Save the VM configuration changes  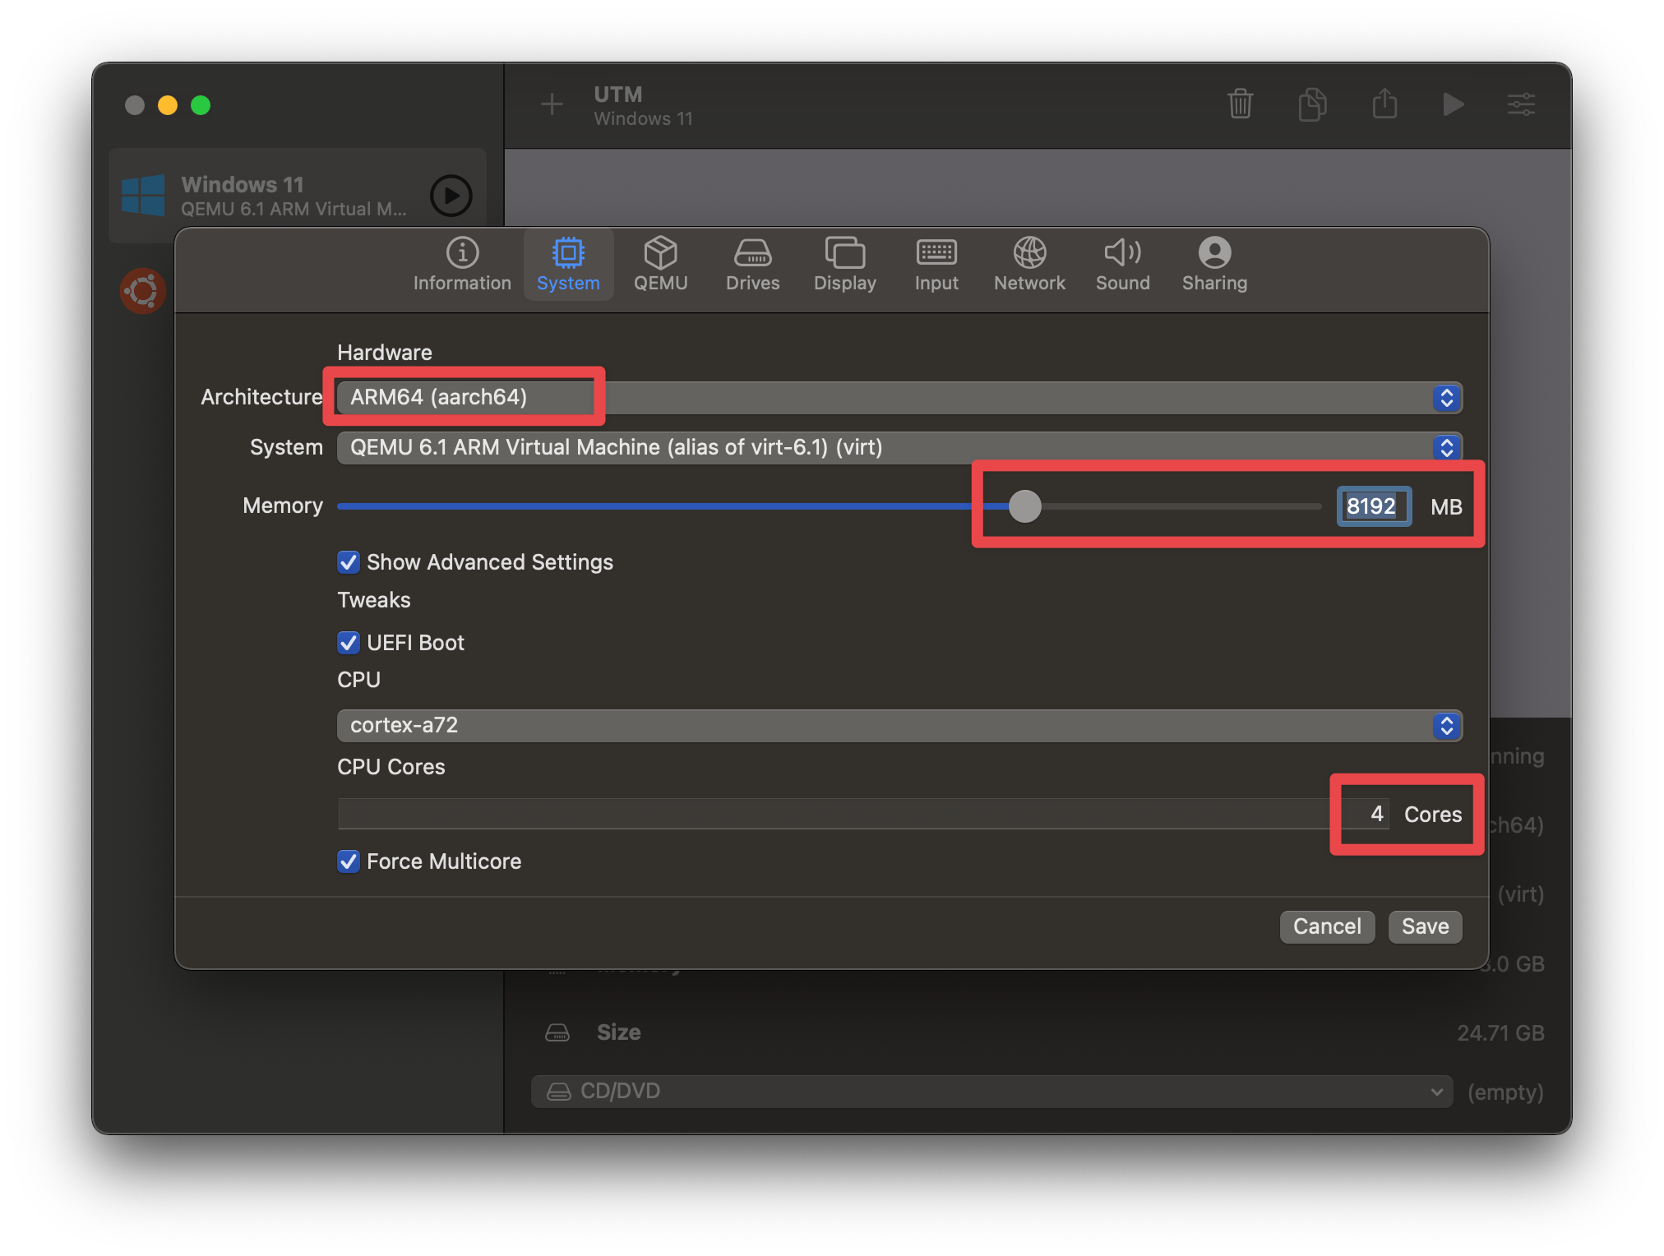tap(1425, 926)
